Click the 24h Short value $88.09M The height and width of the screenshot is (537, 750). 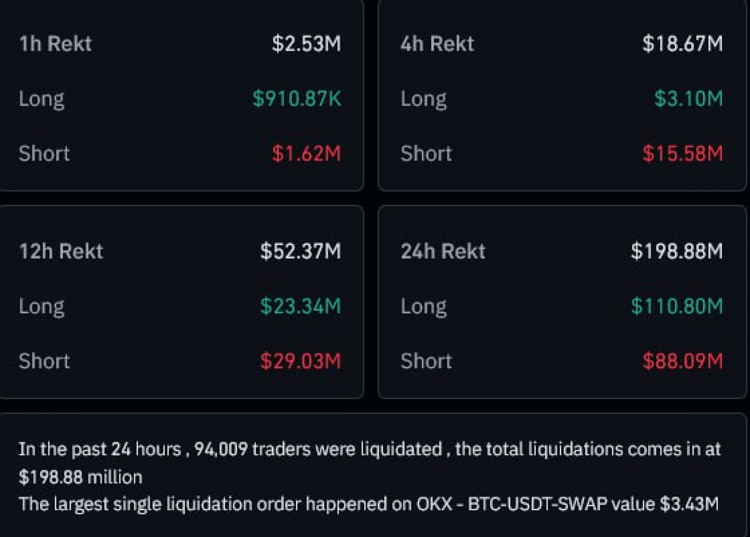click(x=682, y=361)
